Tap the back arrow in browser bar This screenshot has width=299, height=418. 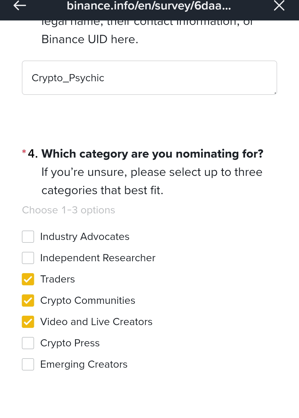tap(20, 6)
